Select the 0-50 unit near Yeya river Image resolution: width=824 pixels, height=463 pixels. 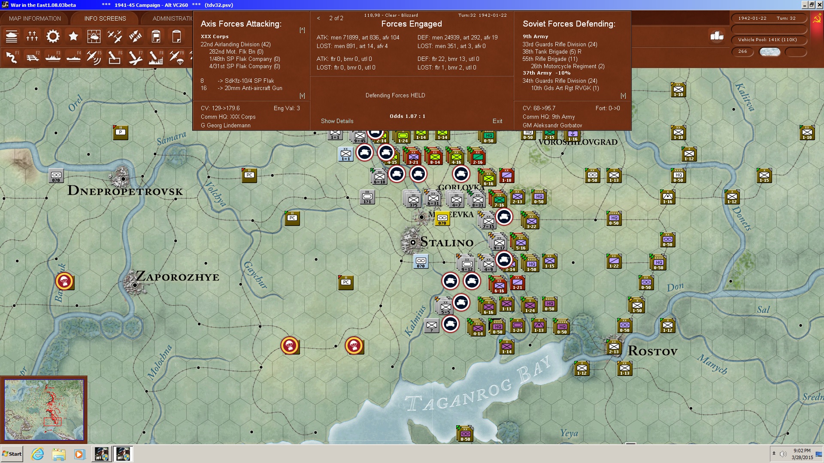pos(465,434)
